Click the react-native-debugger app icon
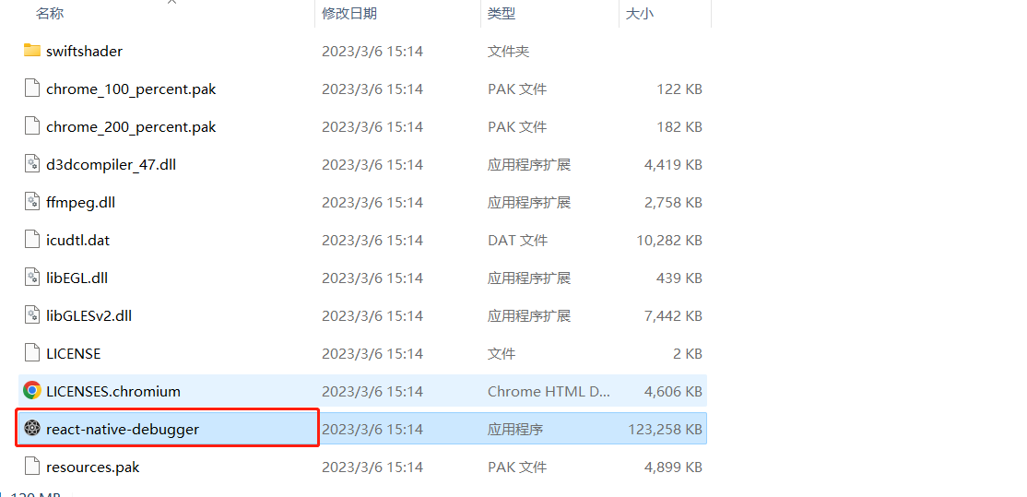This screenshot has width=1027, height=497. 32,429
